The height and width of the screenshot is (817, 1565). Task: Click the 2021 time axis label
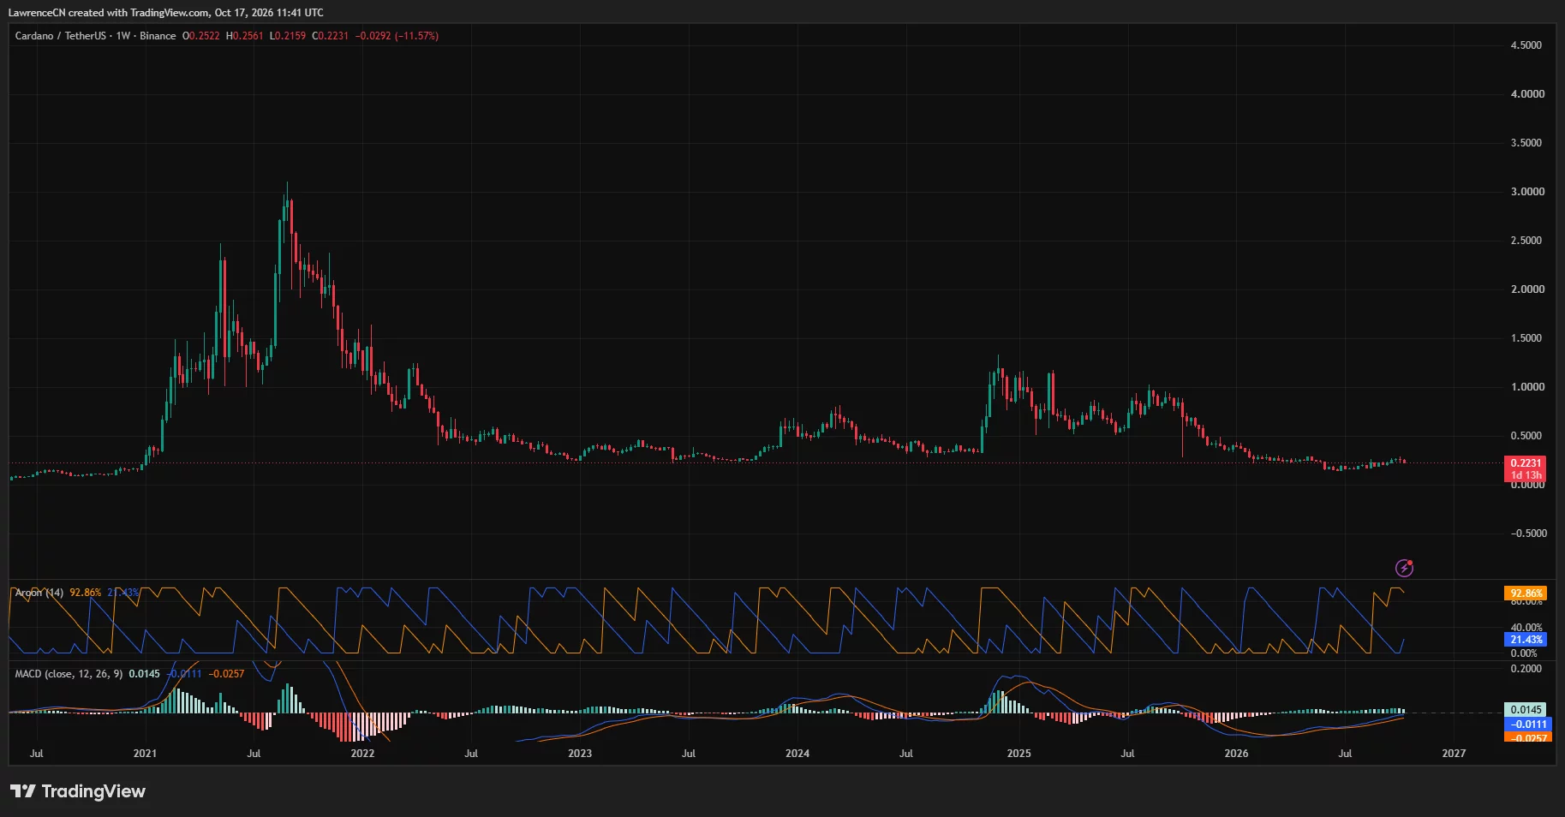tap(145, 754)
